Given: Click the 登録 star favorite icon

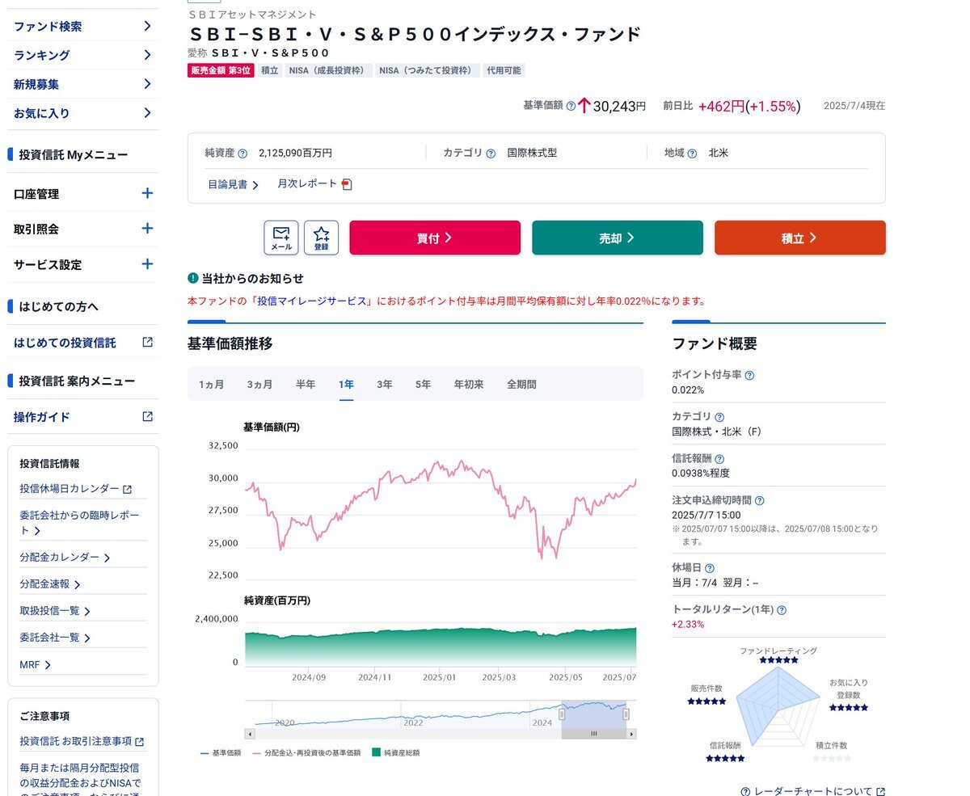Looking at the screenshot, I should click(322, 238).
